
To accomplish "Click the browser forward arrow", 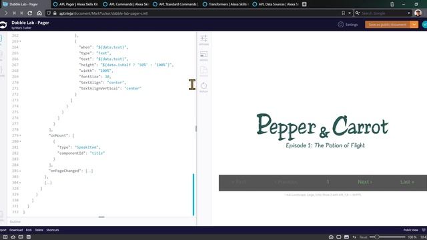I will coord(6,13).
